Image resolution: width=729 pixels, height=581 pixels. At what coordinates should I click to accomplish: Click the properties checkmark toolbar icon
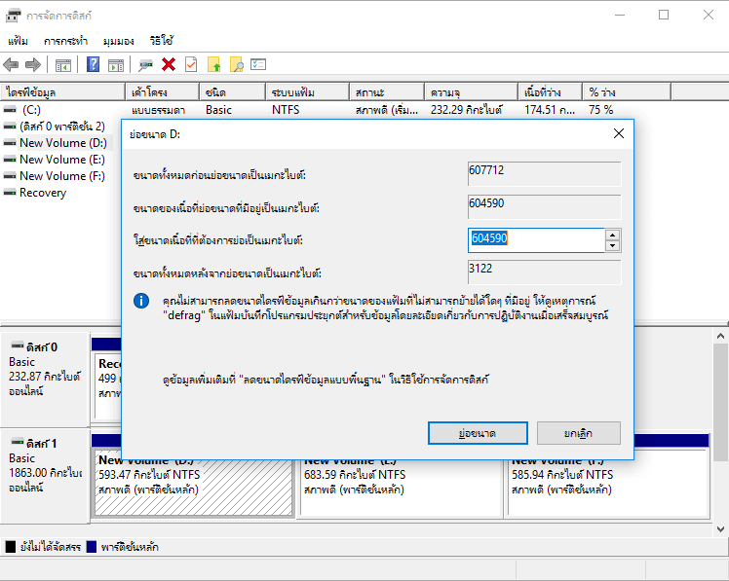coord(191,64)
